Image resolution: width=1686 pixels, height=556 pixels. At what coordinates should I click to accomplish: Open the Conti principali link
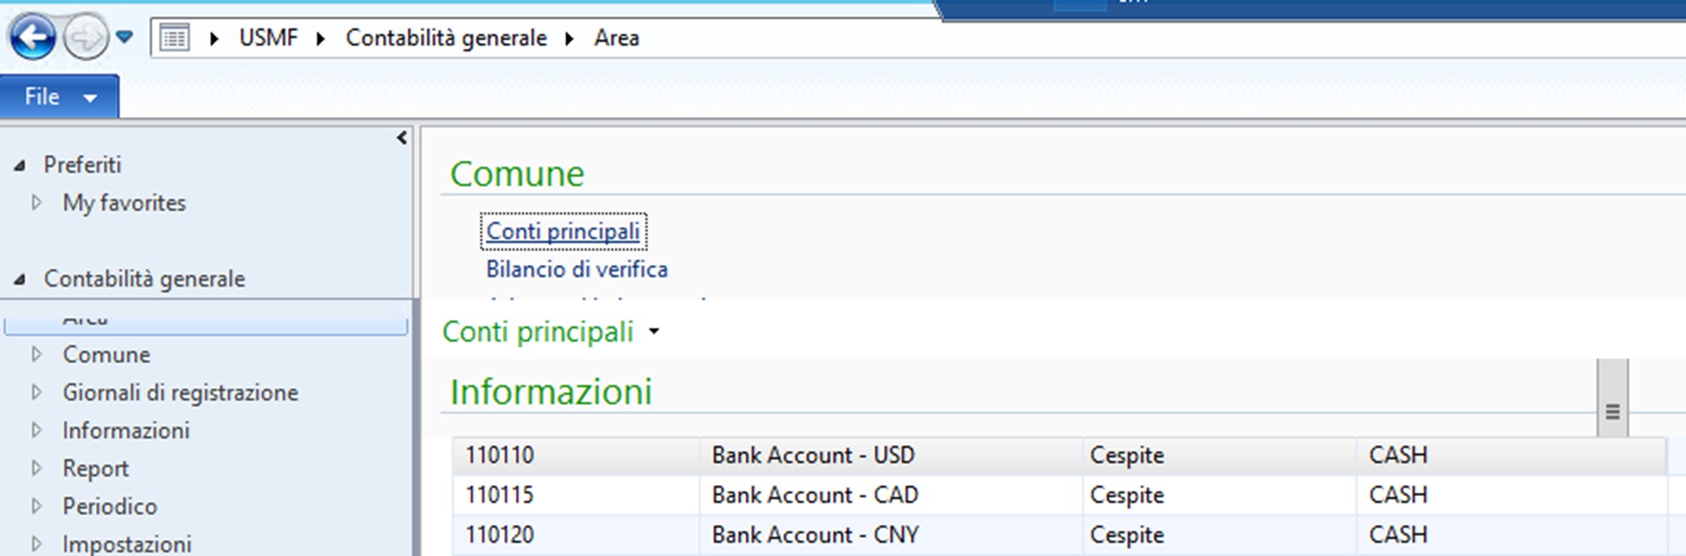[x=563, y=231]
